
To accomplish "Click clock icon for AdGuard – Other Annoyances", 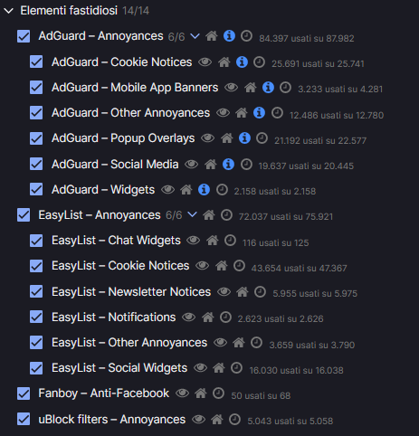I will [x=277, y=113].
